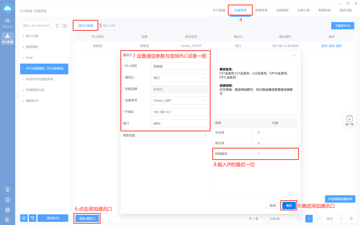
Task: Open the 边缘计算 tab
Action: (304, 10)
